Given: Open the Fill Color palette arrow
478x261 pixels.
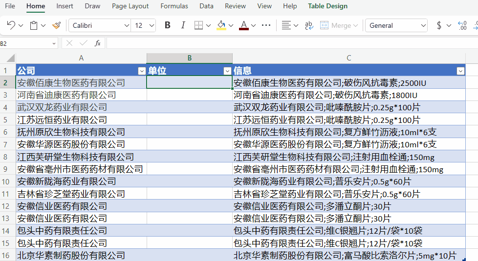Looking at the screenshot, I should pyautogui.click(x=231, y=25).
